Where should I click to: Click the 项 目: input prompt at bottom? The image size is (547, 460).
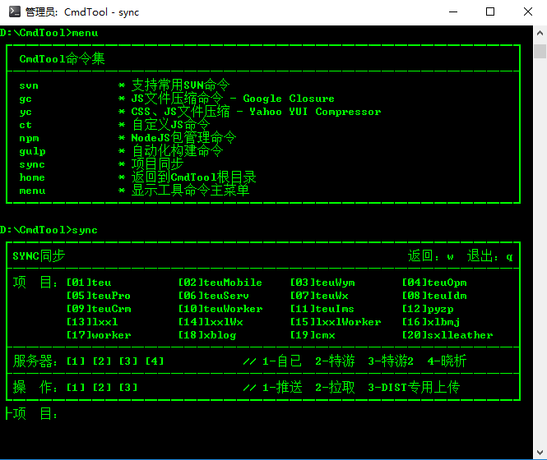tap(33, 414)
